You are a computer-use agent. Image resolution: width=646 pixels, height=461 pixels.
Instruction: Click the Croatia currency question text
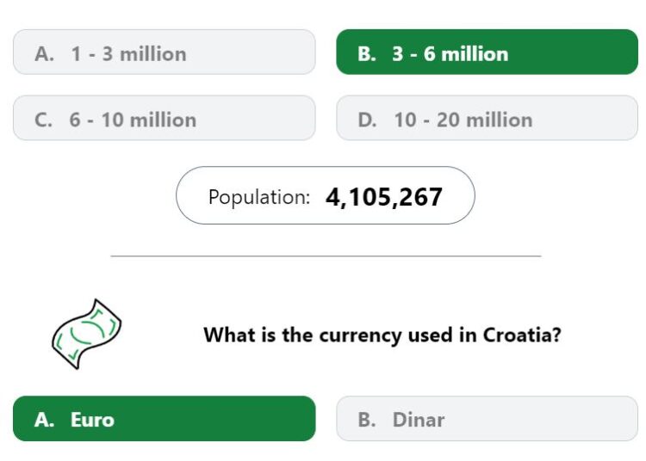coord(382,335)
